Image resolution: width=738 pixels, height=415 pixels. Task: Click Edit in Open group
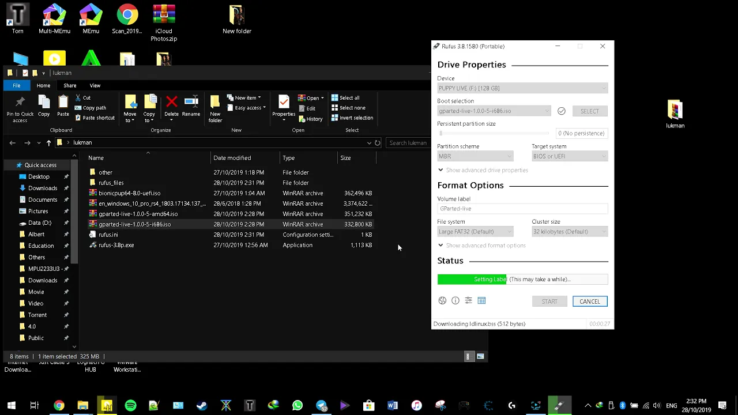coord(307,108)
